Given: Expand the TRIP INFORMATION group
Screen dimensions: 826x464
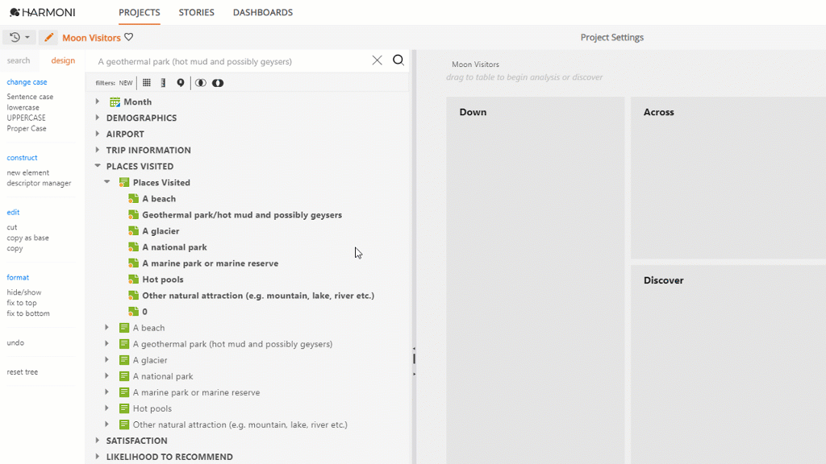Looking at the screenshot, I should [x=98, y=150].
